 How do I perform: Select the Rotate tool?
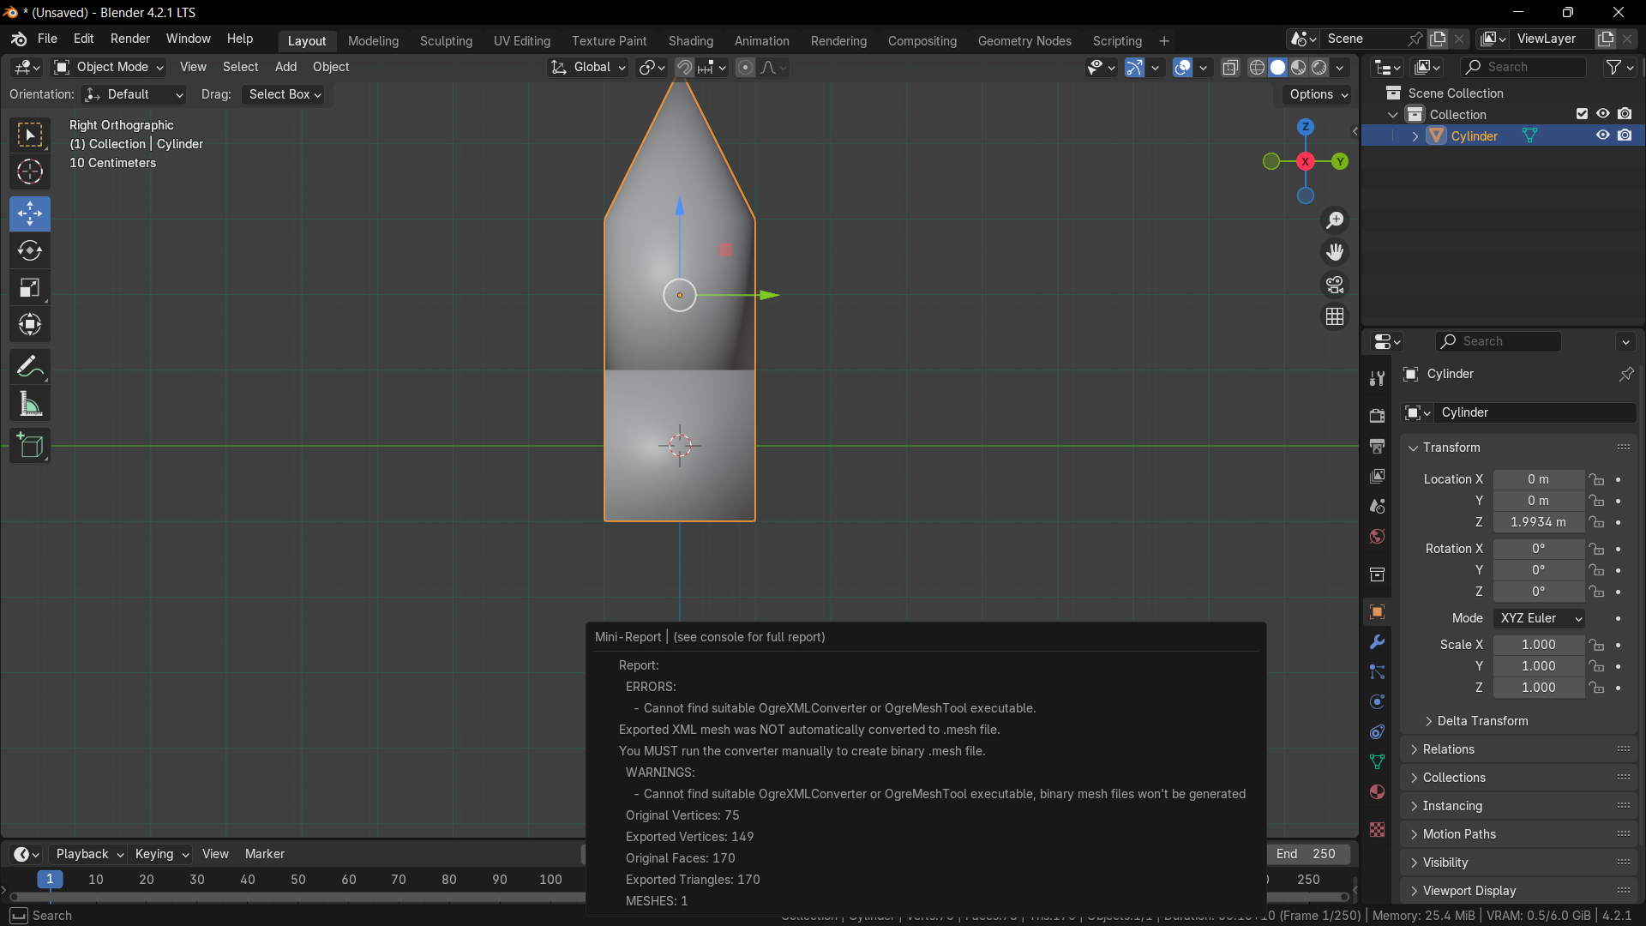pos(30,250)
